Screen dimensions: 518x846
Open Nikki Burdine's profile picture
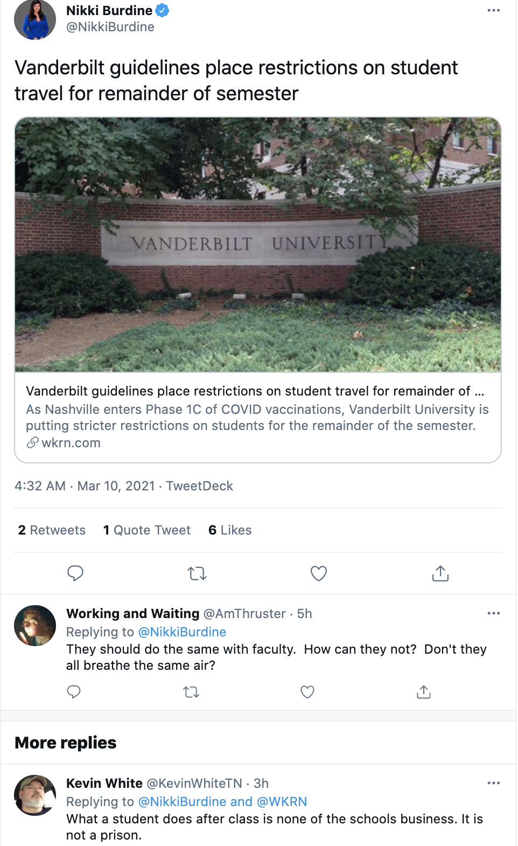[x=35, y=19]
